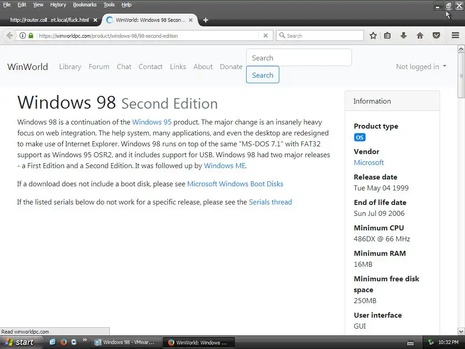Screen dimensions: 465x349
Task: Open the Edit menu
Action: click(x=22, y=5)
